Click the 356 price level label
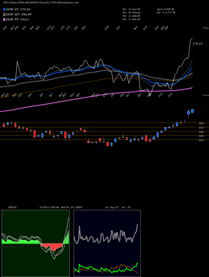The width and height of the screenshot is (209, 277). (x=201, y=132)
